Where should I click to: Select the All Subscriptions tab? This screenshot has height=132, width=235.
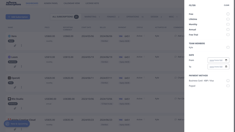[x=66, y=17]
